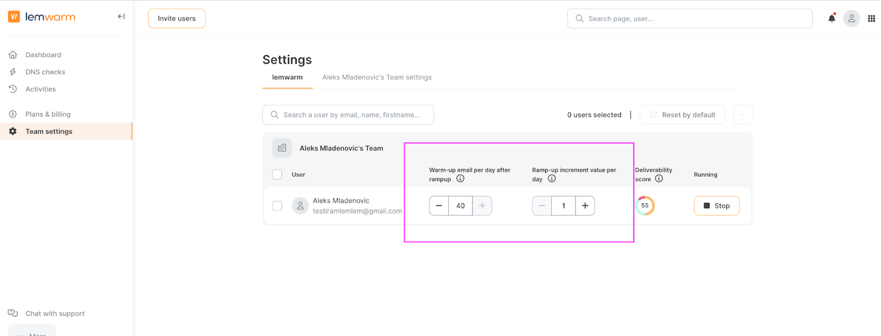
Task: Click the Invite users button
Action: click(x=177, y=19)
